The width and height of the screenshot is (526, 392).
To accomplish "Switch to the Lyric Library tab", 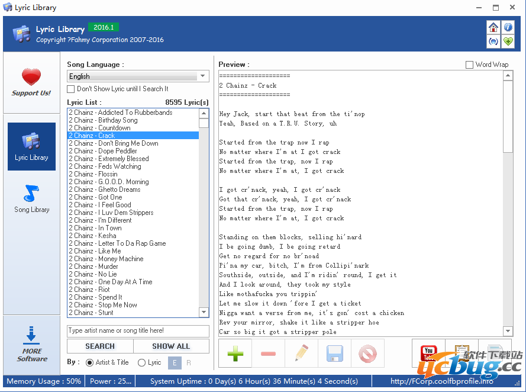I will [32, 146].
